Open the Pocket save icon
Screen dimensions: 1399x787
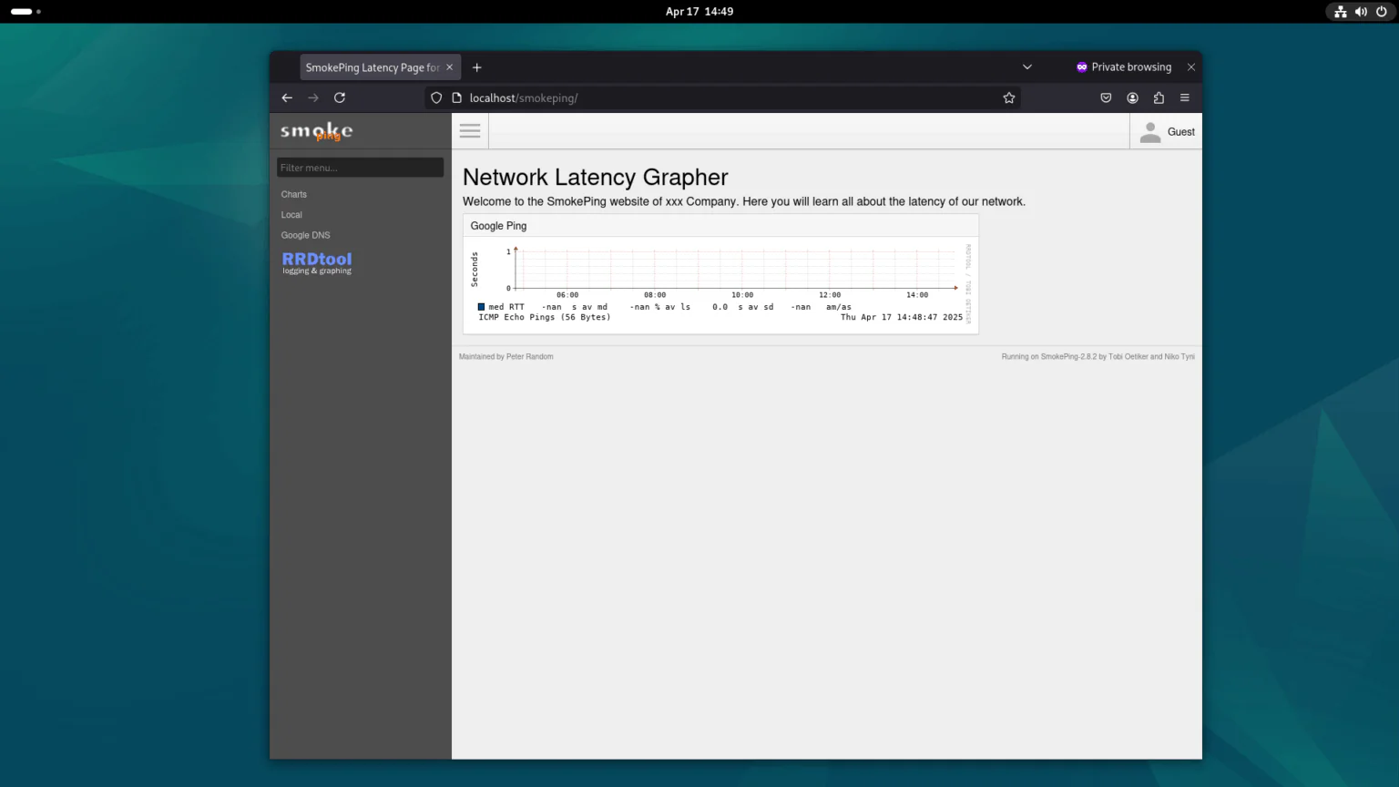(1106, 97)
